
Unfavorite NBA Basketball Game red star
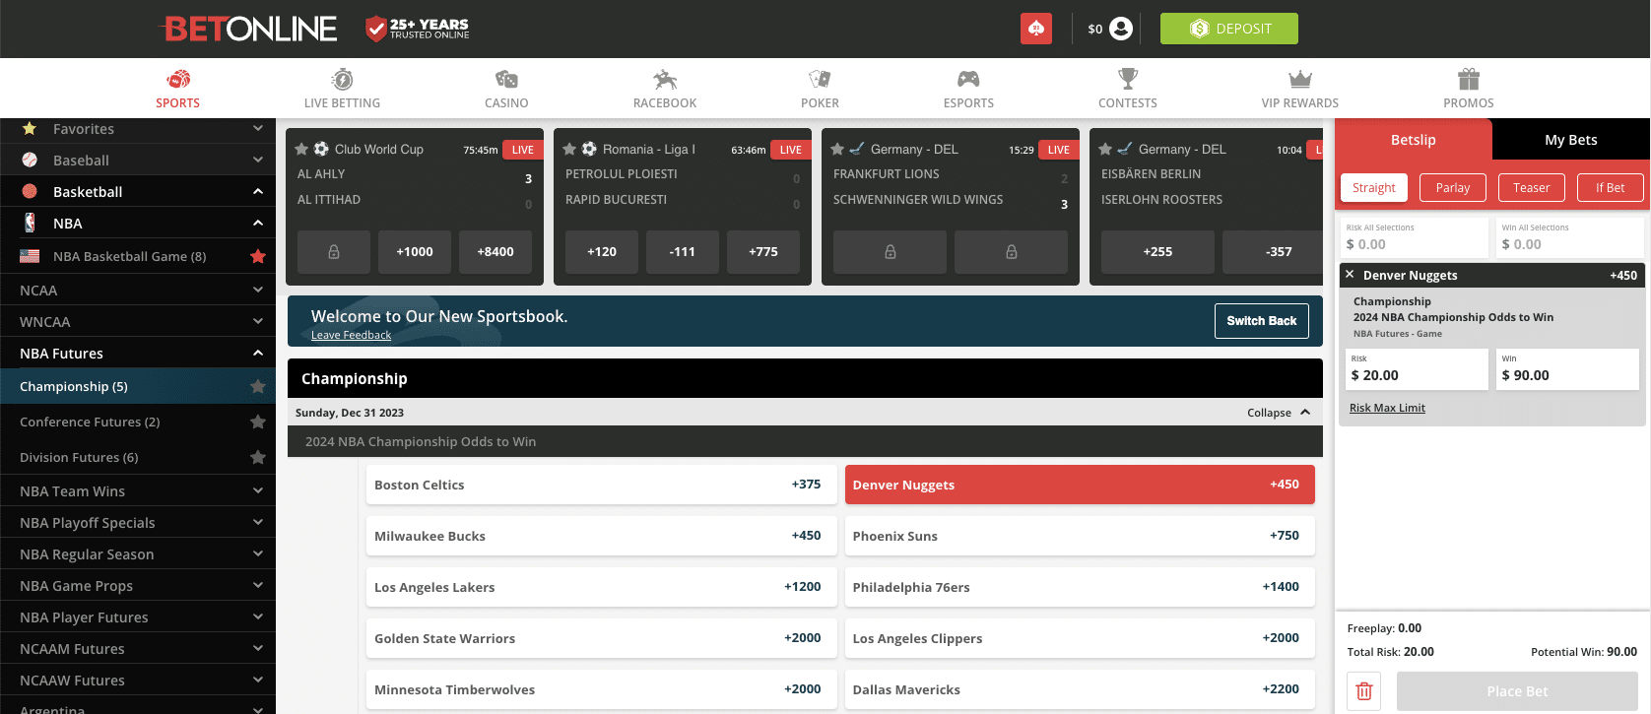tap(258, 256)
